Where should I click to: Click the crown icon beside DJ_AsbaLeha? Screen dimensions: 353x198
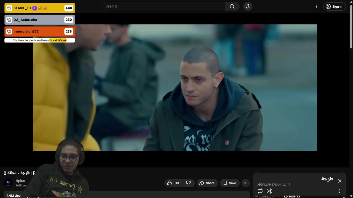coord(9,20)
